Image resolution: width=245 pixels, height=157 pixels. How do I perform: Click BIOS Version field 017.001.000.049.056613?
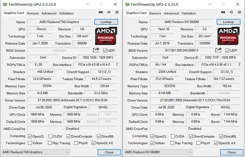point(182,50)
